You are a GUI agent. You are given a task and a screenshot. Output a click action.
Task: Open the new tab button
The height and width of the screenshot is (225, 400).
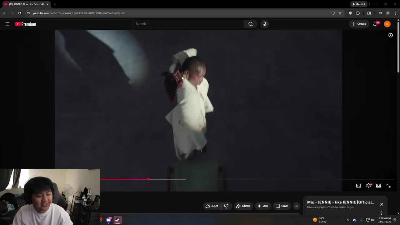pyautogui.click(x=55, y=4)
